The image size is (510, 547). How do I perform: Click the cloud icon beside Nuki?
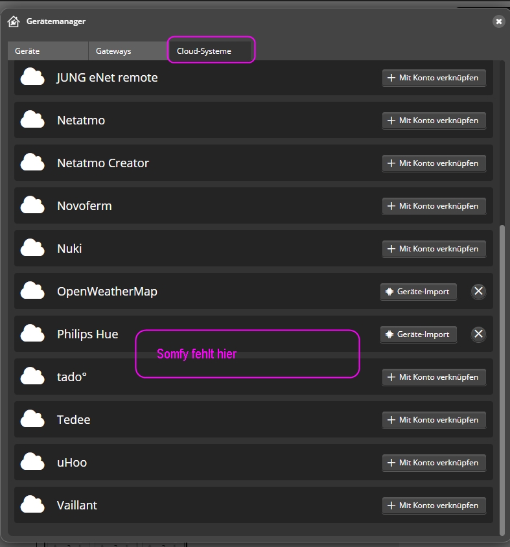(x=32, y=248)
